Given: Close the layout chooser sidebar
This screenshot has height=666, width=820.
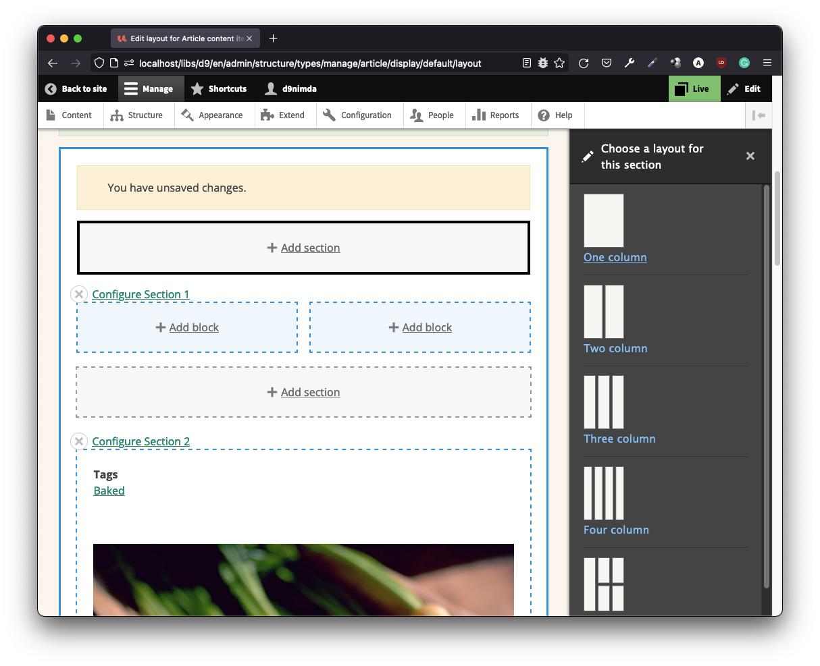Looking at the screenshot, I should (750, 156).
